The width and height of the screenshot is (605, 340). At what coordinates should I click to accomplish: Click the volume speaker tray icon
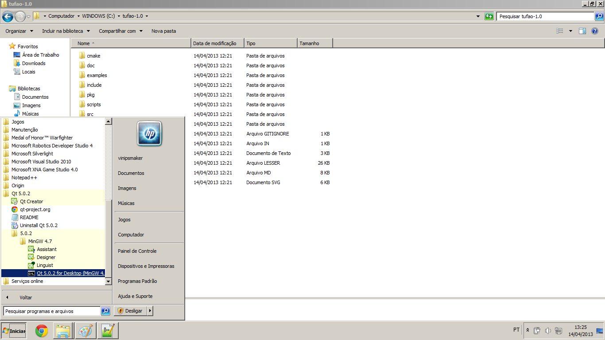tap(548, 331)
